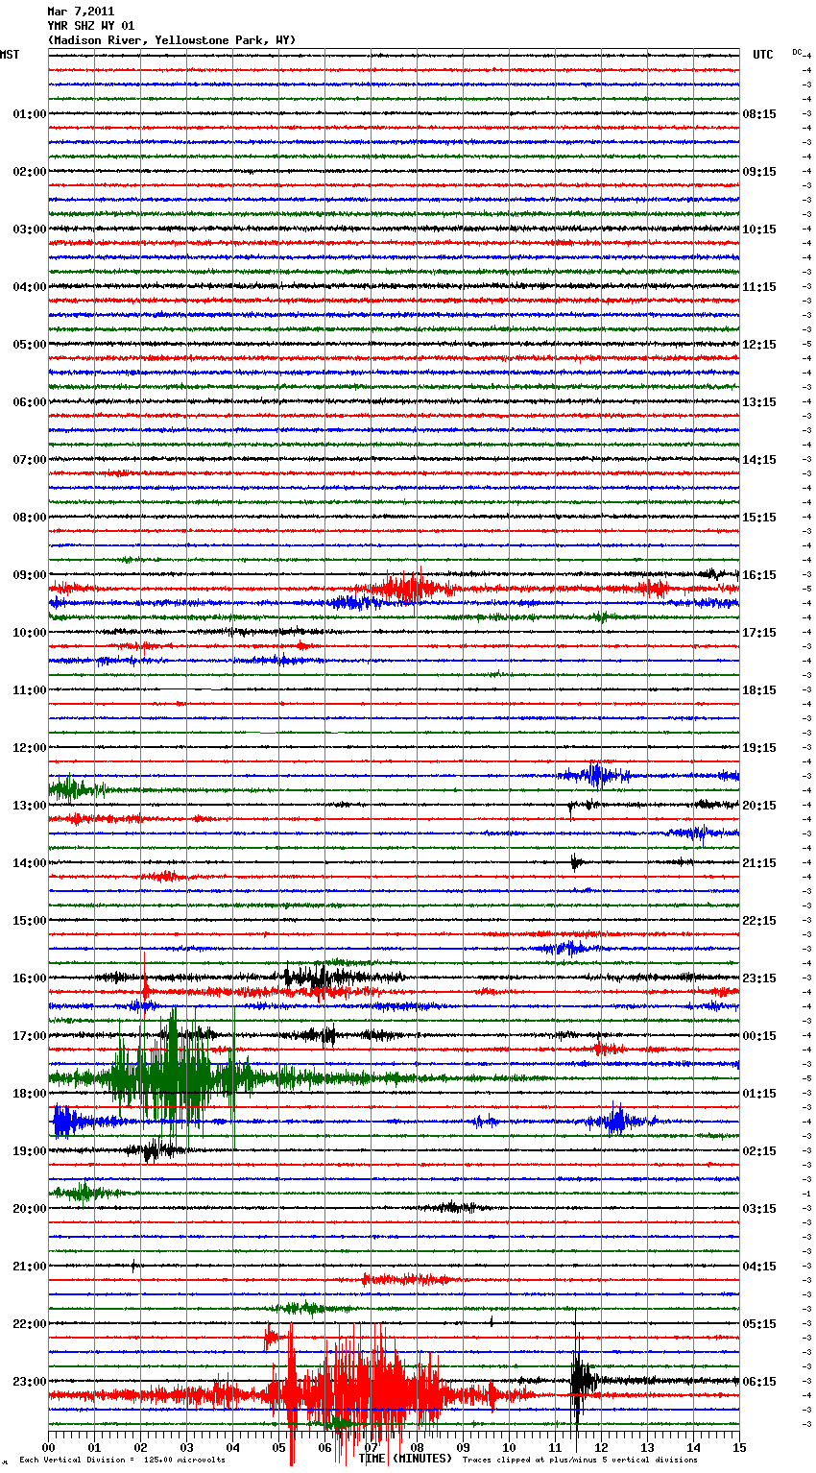Click "Traces clipped at plus/minus 5 vertical divisions" note
This screenshot has height=1473, width=816.
[x=580, y=1460]
